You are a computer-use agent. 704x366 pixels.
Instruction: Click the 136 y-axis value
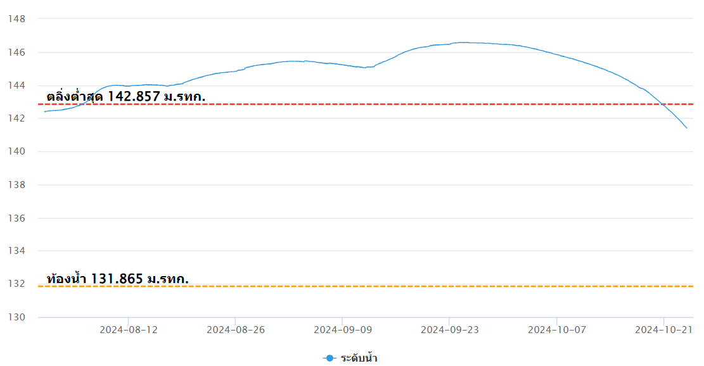coord(16,218)
